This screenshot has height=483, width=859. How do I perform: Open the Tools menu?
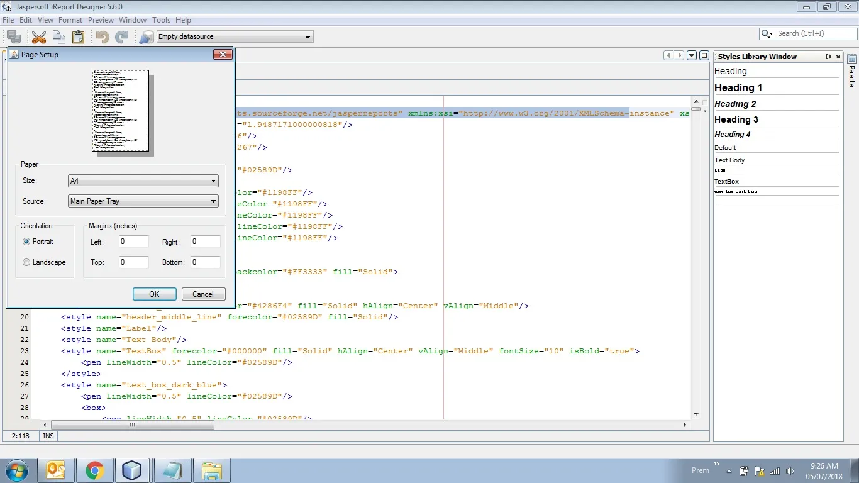tap(161, 20)
